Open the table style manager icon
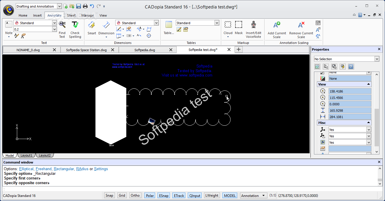The height and width of the screenshot is (201, 385). pos(186,29)
